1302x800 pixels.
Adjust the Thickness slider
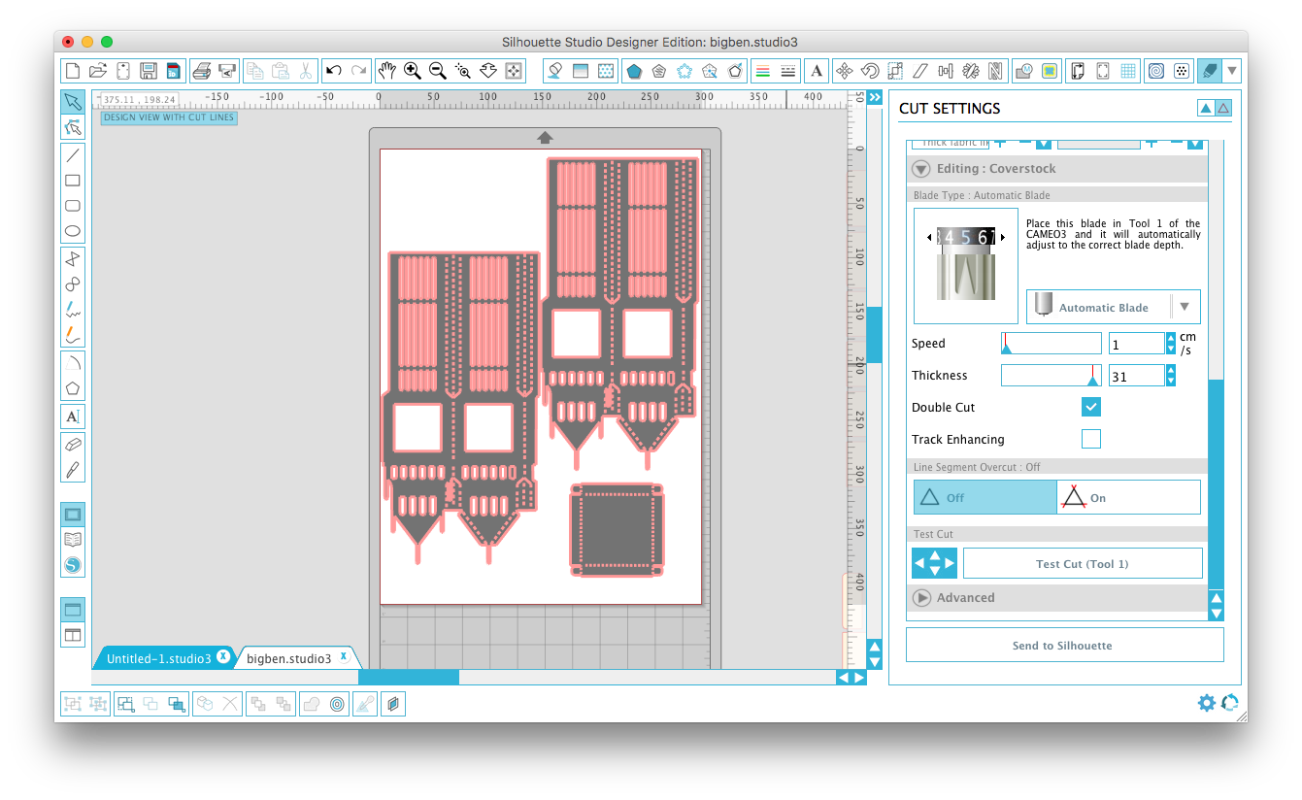click(1052, 375)
